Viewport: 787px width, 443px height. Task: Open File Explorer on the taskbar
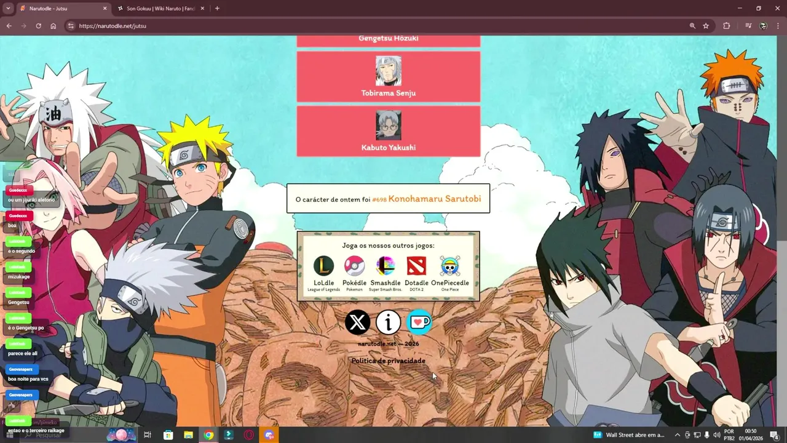188,435
